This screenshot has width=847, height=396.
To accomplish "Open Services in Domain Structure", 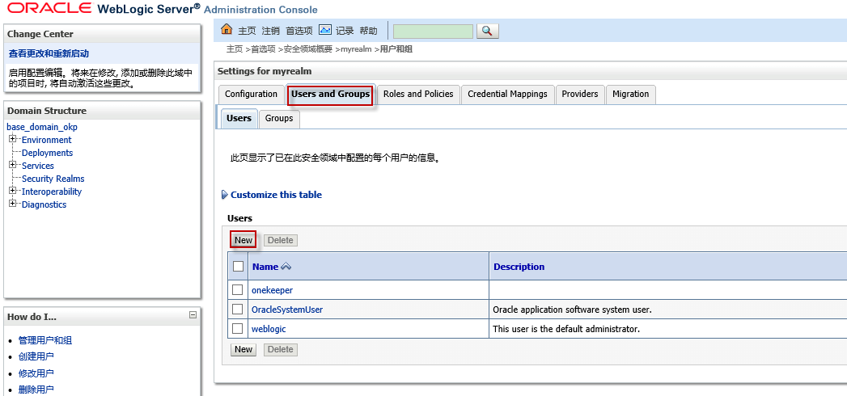I will 38,166.
